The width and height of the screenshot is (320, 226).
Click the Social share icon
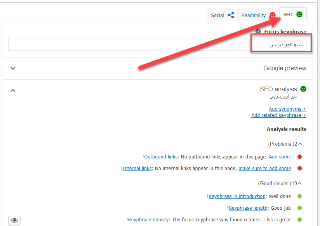pos(231,15)
